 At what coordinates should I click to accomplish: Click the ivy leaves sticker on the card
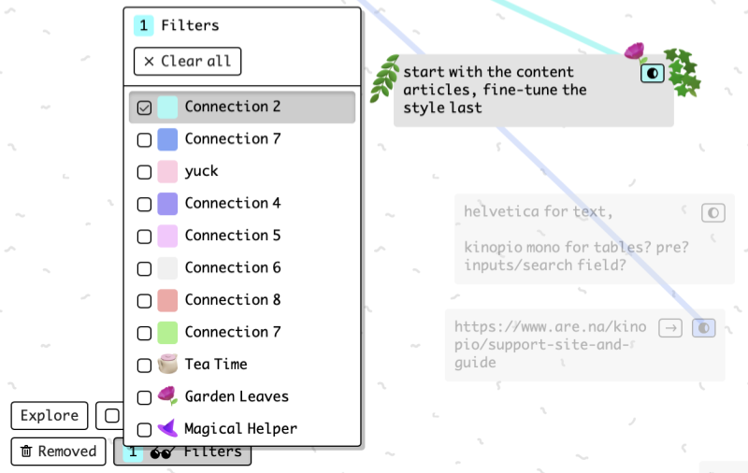click(683, 73)
